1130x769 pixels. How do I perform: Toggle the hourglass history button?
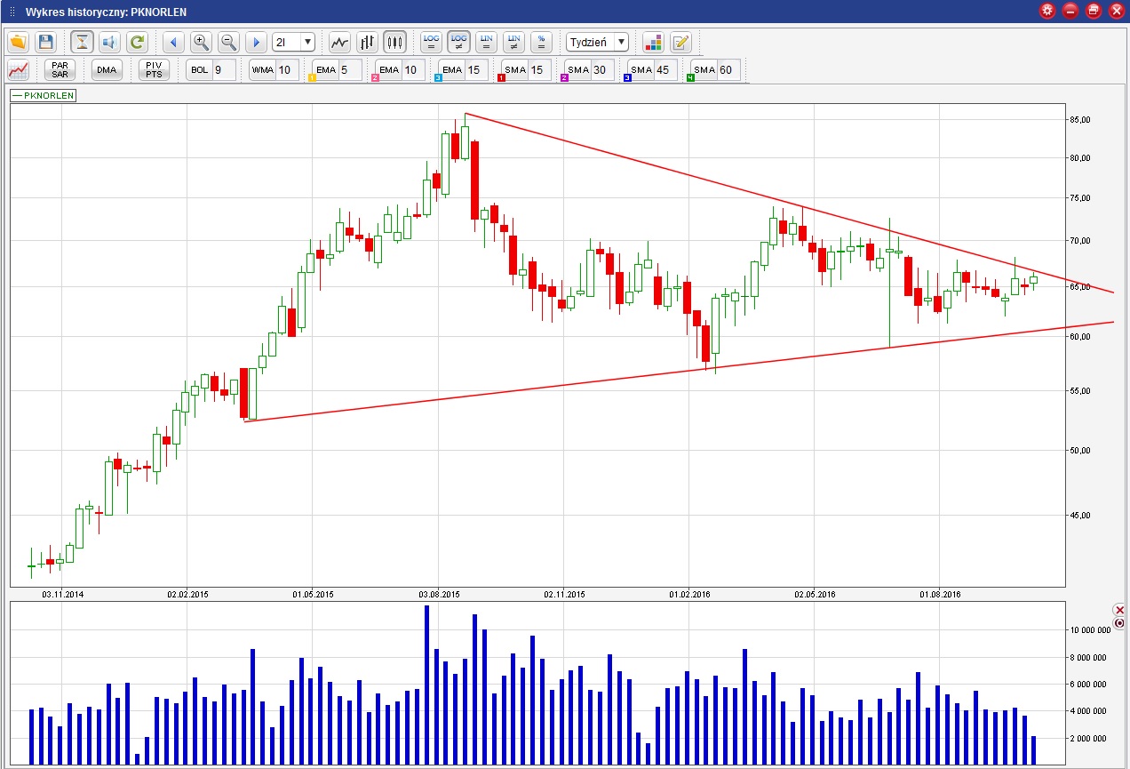(82, 42)
